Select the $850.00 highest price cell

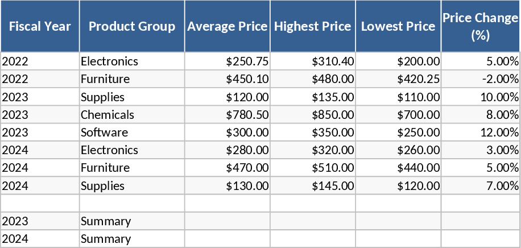coord(312,114)
